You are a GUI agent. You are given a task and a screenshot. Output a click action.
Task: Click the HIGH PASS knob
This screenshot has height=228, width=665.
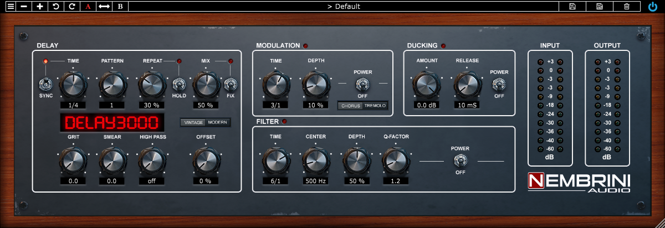(x=152, y=161)
